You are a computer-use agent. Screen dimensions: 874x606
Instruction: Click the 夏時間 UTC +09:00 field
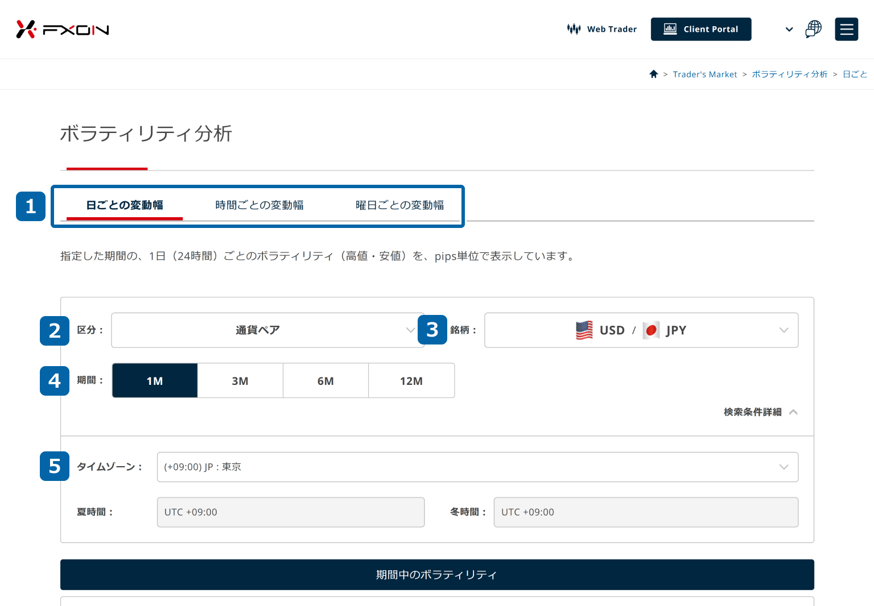291,512
